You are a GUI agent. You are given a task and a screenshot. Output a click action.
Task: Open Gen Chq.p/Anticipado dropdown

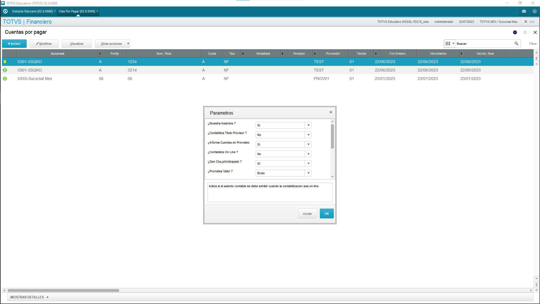pos(309,164)
